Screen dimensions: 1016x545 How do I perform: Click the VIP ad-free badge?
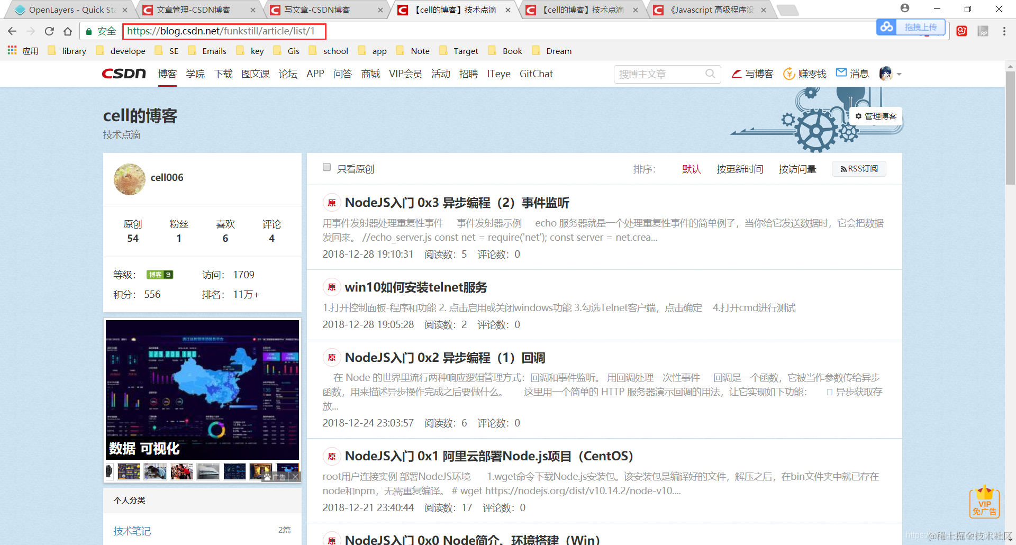984,502
